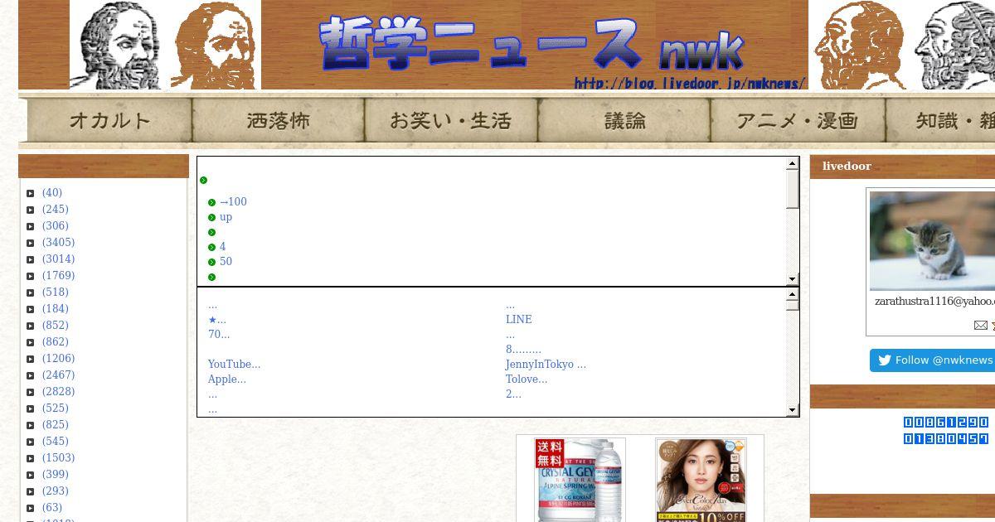Open category link with count (63)
995x522 pixels.
click(52, 508)
